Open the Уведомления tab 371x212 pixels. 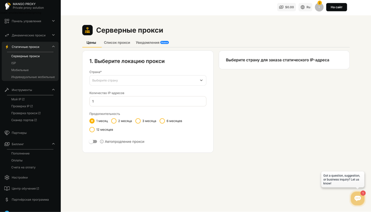pos(147,43)
